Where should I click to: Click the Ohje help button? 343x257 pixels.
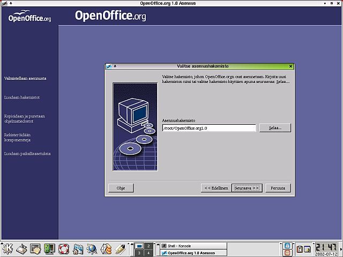121,188
